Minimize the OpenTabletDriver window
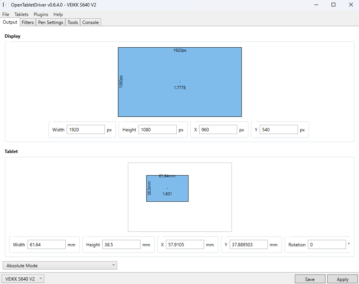This screenshot has width=359, height=284. pos(316,5)
